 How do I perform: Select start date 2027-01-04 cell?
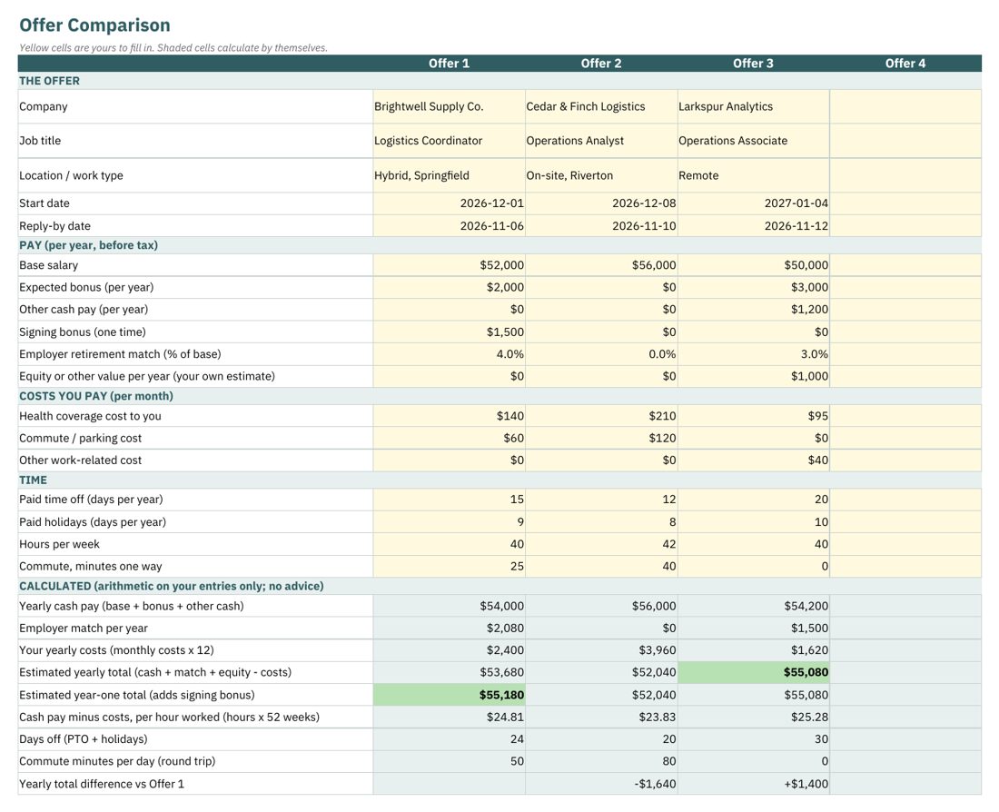tap(754, 203)
